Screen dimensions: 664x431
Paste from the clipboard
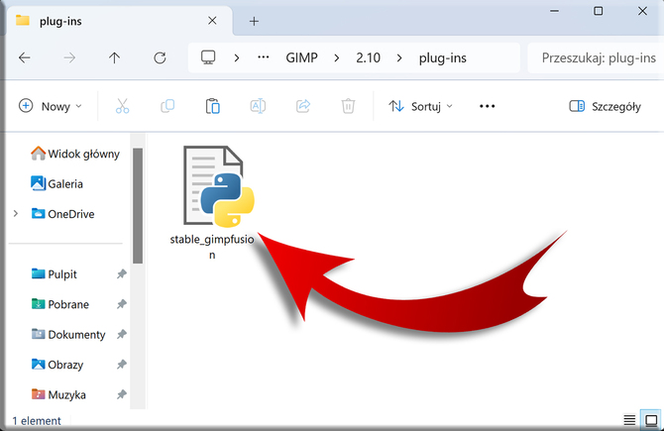tap(213, 106)
